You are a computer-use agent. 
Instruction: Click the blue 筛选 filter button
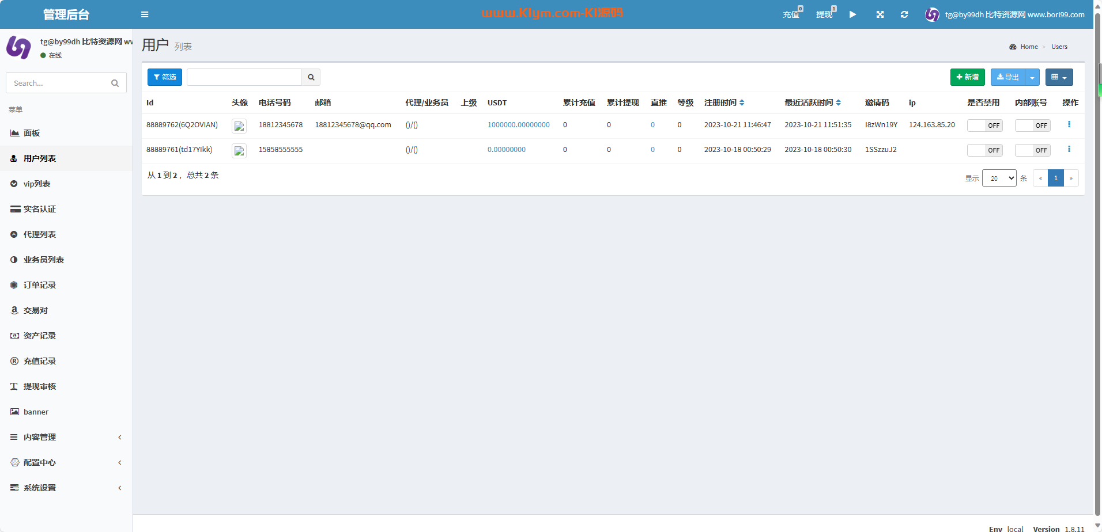[x=165, y=77]
